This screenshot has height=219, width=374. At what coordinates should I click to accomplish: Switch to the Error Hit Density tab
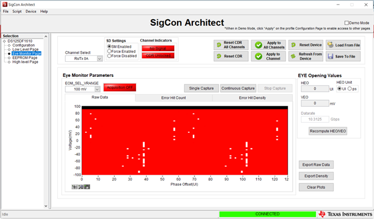[252, 98]
